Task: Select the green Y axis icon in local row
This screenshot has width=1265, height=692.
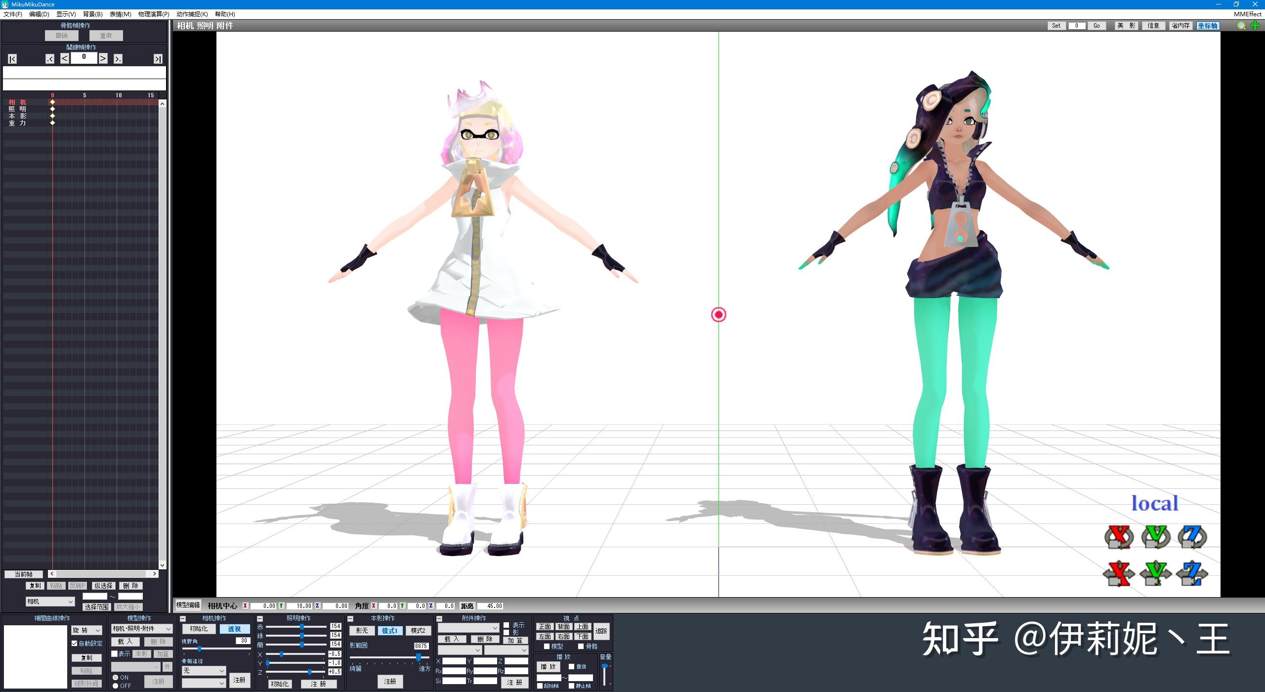Action: 1156,573
